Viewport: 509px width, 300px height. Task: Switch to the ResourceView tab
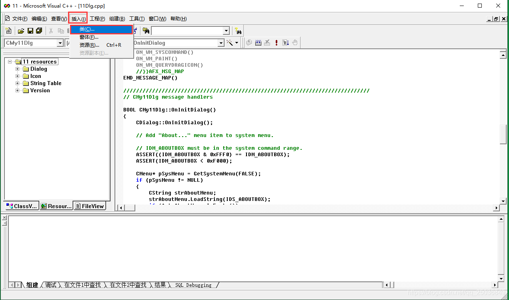tap(56, 206)
